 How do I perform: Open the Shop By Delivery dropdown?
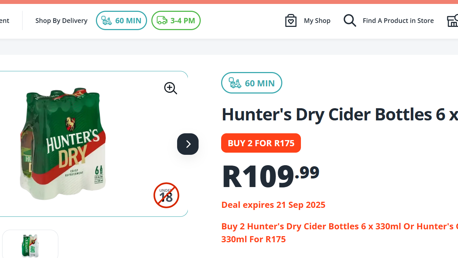coord(61,20)
